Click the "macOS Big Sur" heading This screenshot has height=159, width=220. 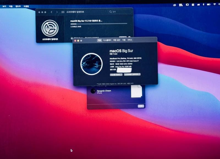[x=121, y=51]
